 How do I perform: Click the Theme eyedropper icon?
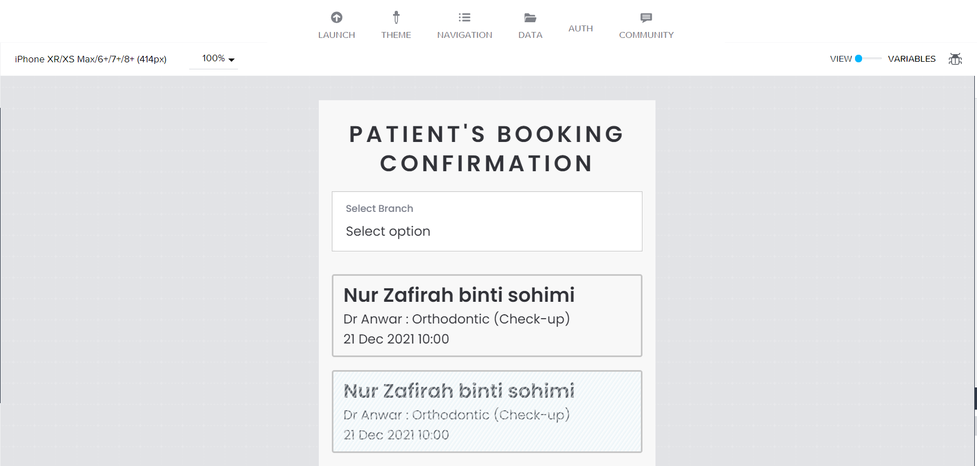(396, 18)
